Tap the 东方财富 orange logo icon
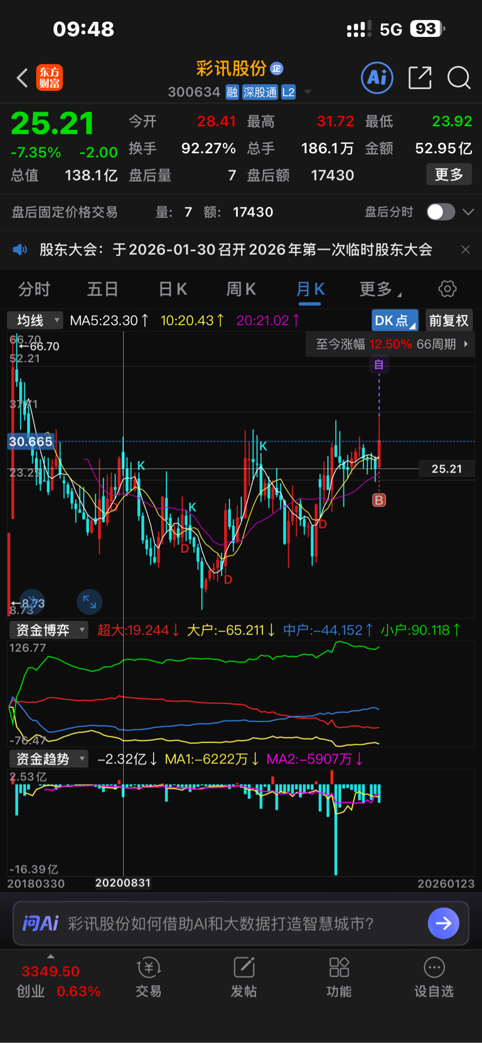This screenshot has height=1043, width=482. click(x=50, y=78)
